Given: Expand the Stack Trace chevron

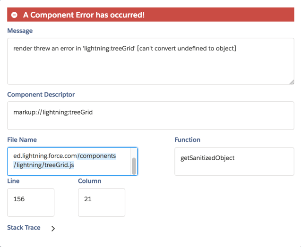Looking at the screenshot, I should click(53, 229).
